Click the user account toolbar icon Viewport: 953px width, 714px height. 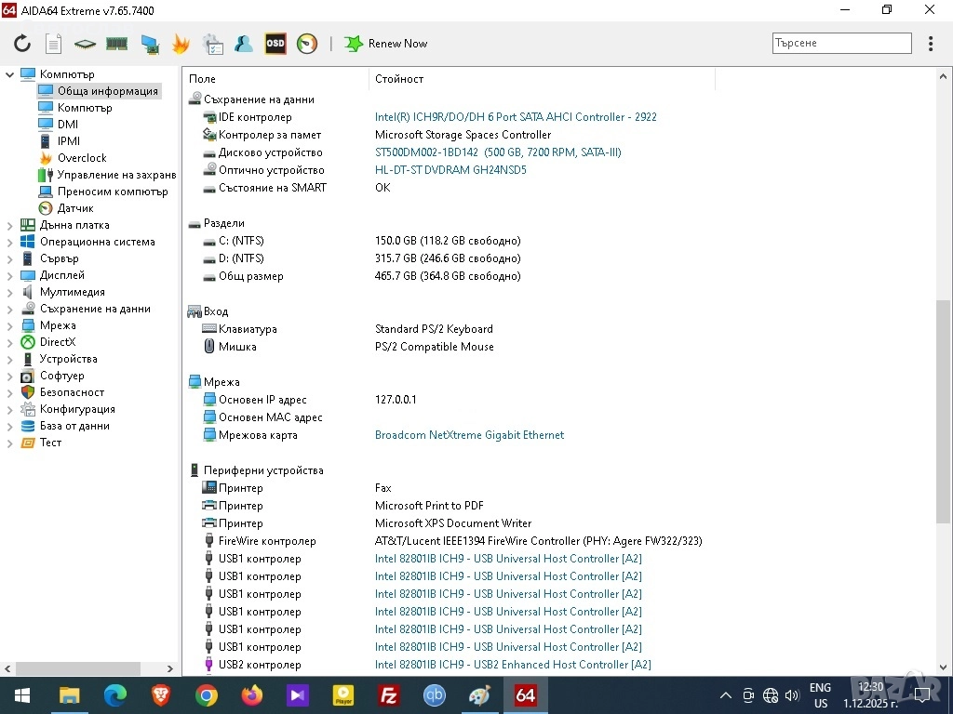point(244,44)
